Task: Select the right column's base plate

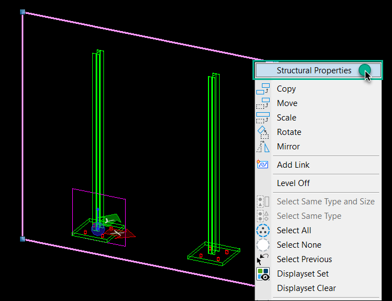Action: (214, 255)
